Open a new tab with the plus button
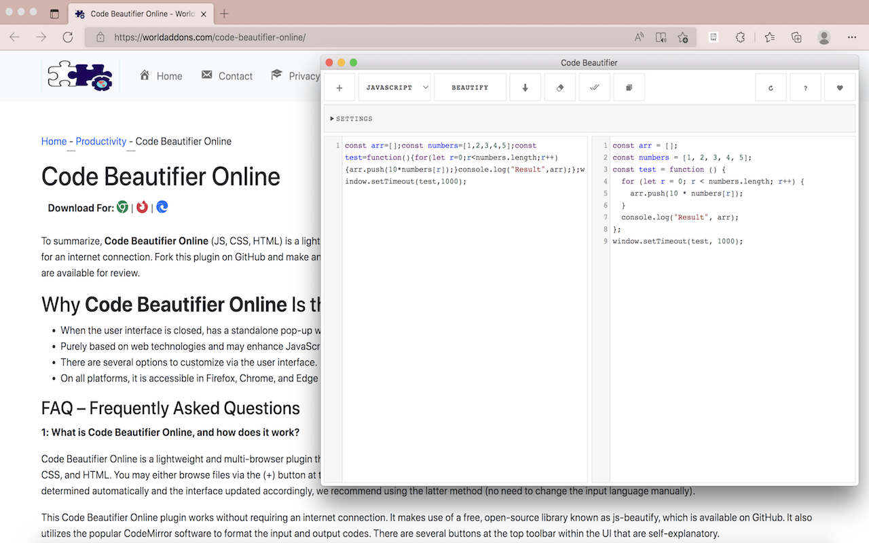The image size is (869, 543). 224,14
